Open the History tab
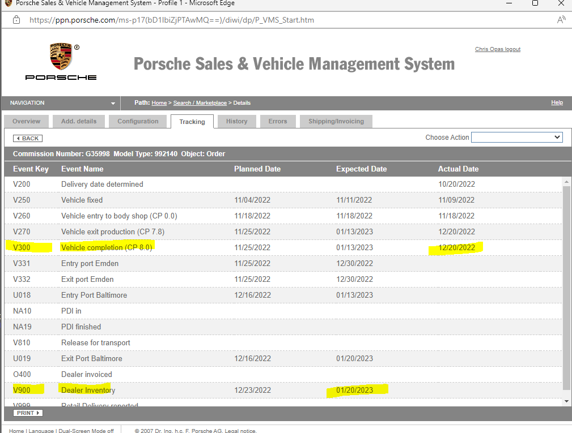572x433 pixels. coord(236,121)
